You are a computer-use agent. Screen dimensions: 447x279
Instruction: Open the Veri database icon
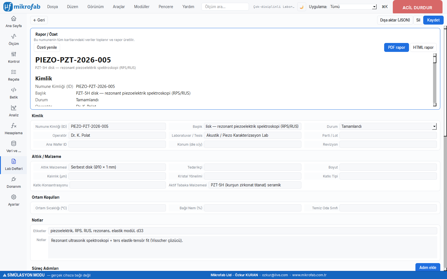tap(14, 143)
